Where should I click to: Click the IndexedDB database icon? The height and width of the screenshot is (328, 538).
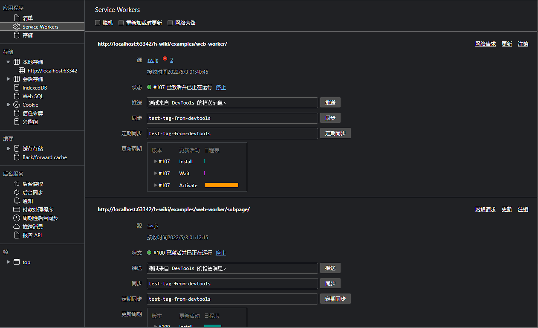[x=17, y=87]
